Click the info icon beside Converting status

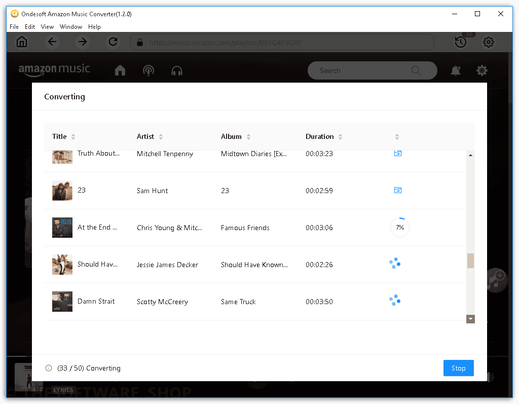pyautogui.click(x=49, y=368)
